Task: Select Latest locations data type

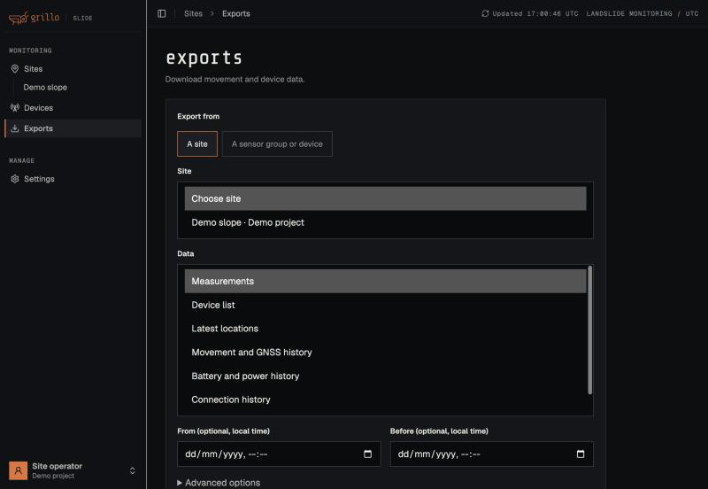Action: (385, 329)
